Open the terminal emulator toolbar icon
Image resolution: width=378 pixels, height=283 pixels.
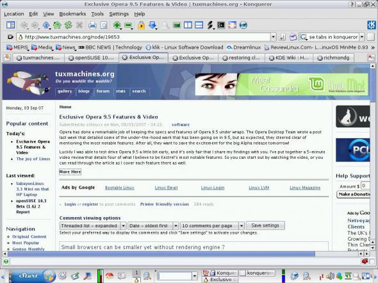click(x=221, y=25)
